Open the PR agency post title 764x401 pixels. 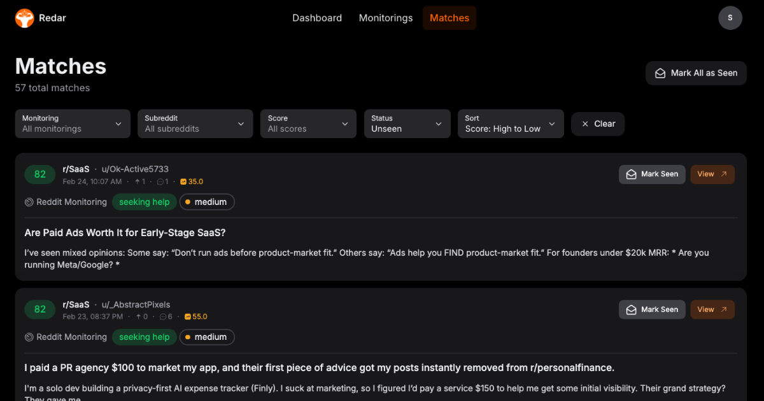point(319,368)
